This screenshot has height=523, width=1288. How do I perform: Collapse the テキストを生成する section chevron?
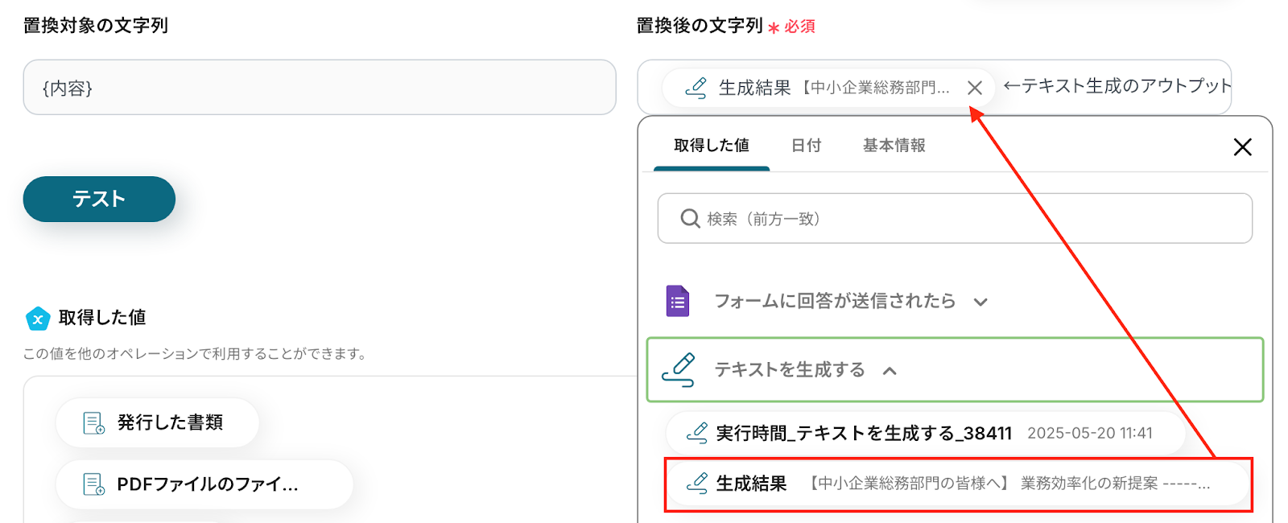pyautogui.click(x=890, y=371)
